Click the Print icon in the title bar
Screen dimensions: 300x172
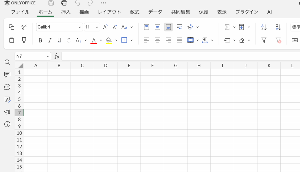click(x=64, y=3)
